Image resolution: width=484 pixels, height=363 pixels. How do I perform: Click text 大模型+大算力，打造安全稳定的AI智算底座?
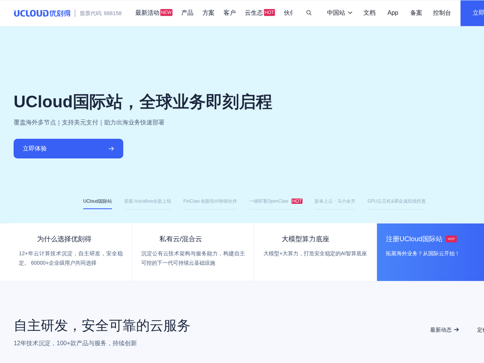(x=315, y=253)
